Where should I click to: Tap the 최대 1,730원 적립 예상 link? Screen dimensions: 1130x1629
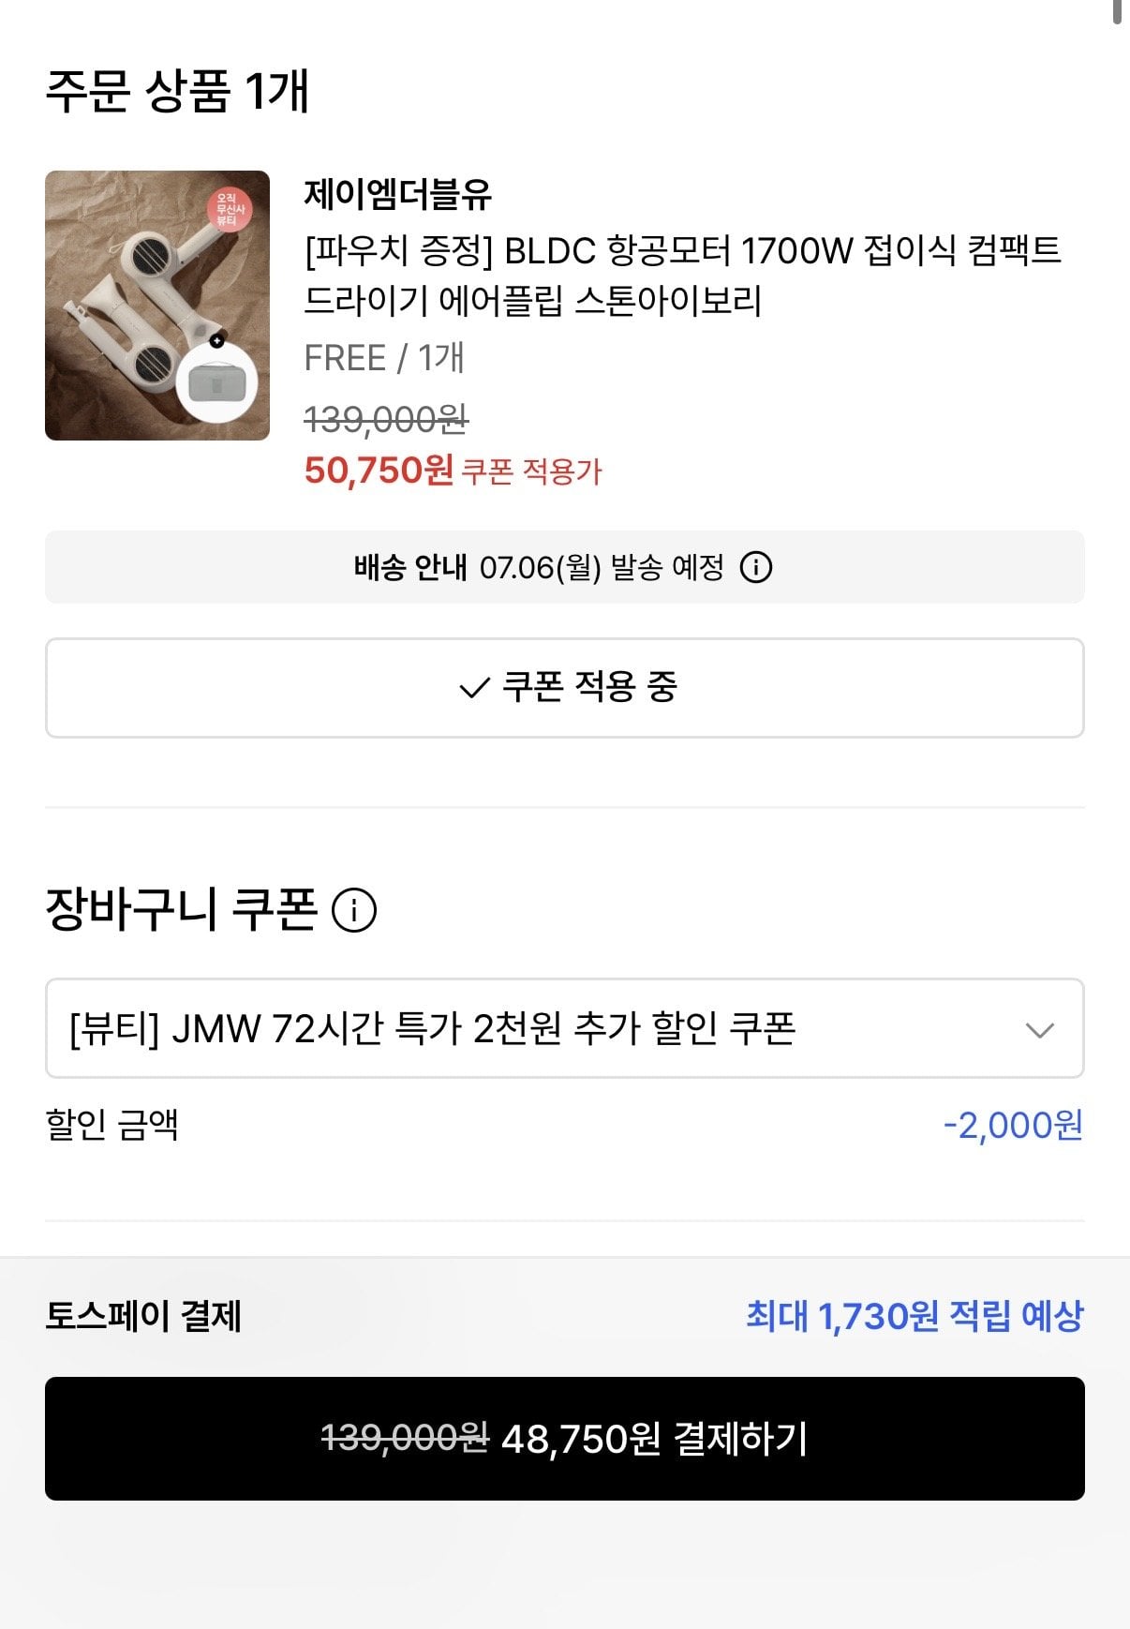pyautogui.click(x=914, y=1316)
